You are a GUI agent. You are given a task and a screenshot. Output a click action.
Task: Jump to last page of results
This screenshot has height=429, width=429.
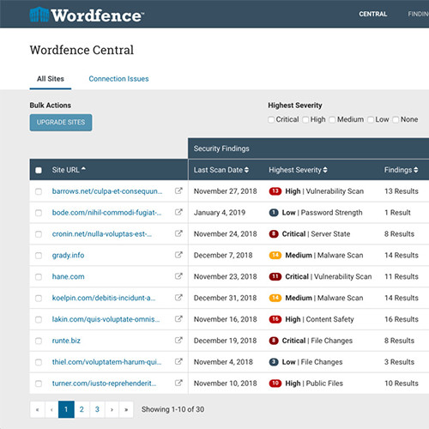tap(126, 409)
